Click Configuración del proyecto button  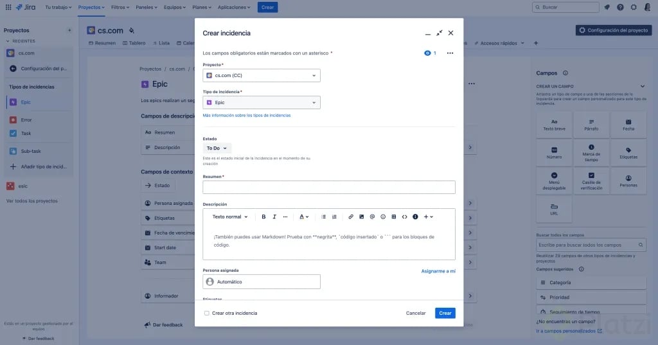pos(614,30)
